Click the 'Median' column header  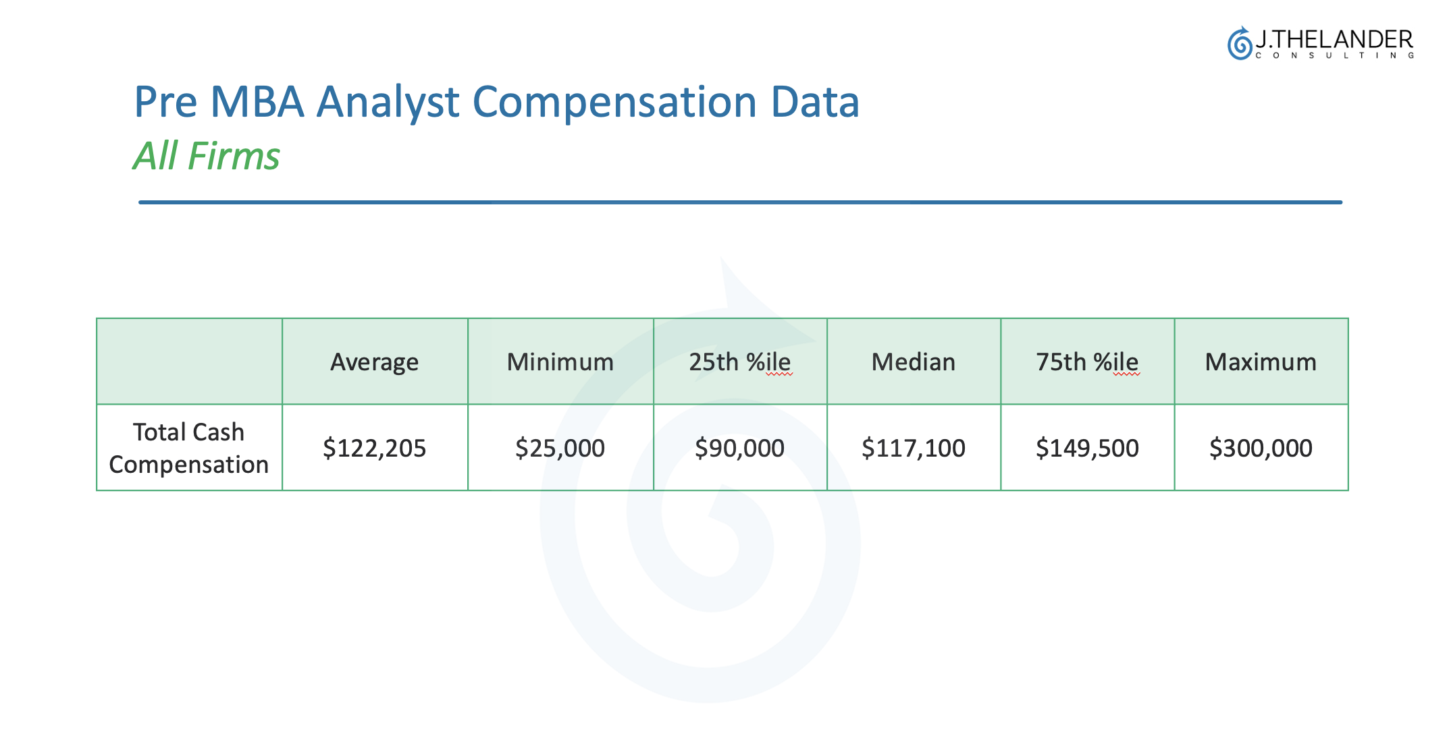click(913, 362)
